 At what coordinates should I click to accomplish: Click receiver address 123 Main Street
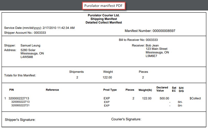click(x=157, y=49)
